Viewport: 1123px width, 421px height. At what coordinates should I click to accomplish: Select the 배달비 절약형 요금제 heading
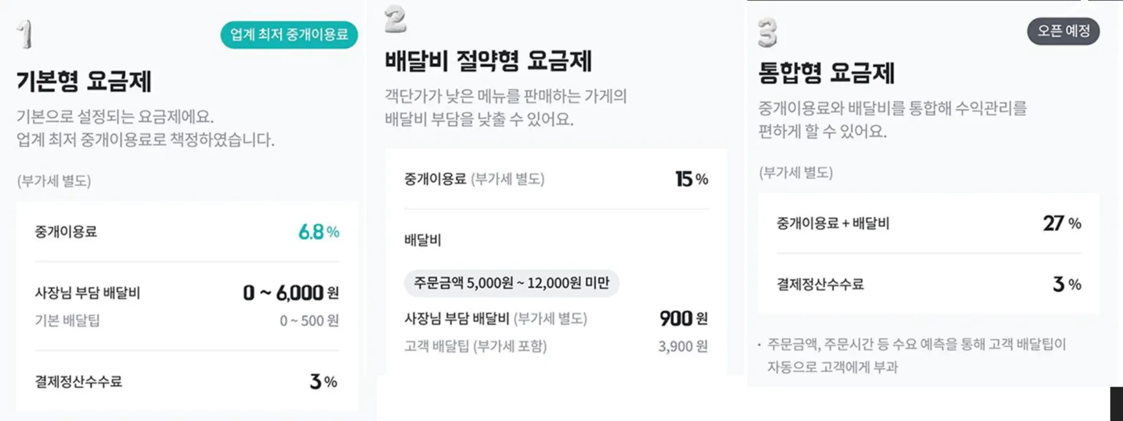pos(488,61)
